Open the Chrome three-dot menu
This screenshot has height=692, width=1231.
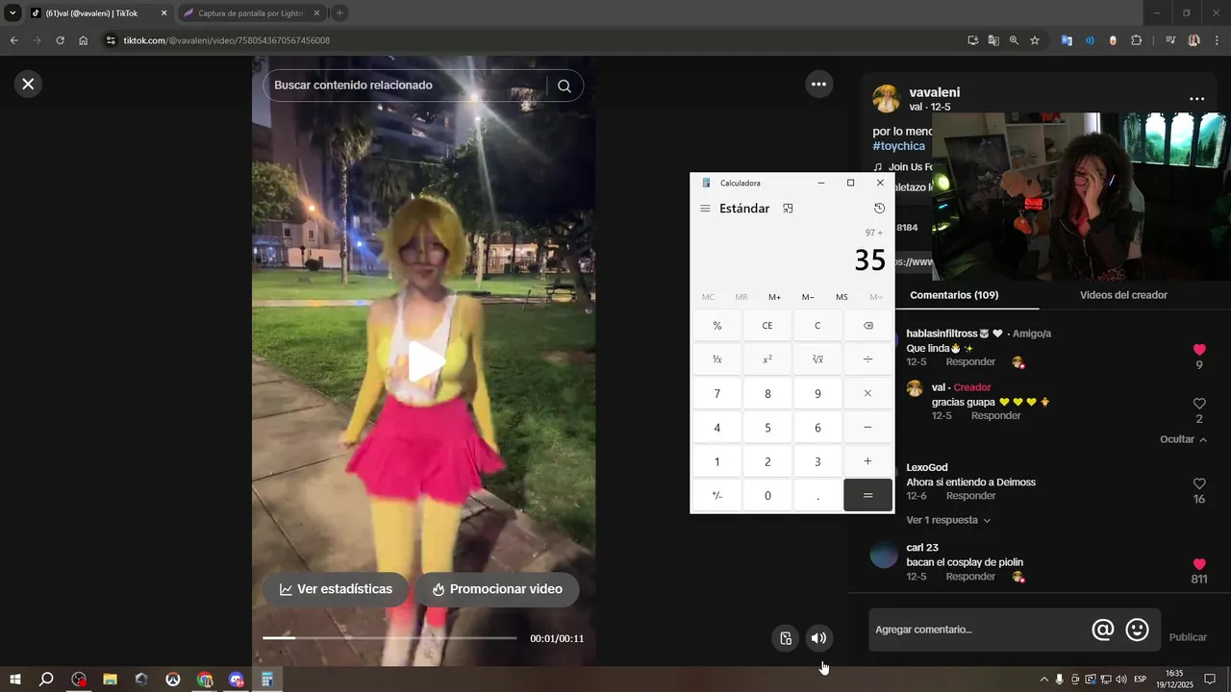tap(1218, 40)
